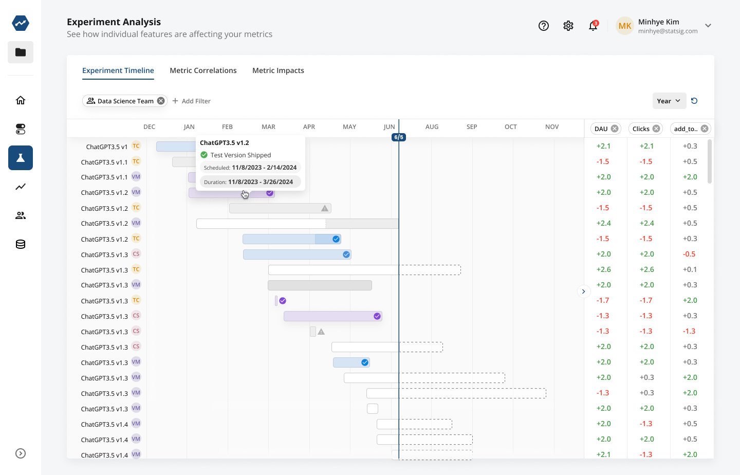The width and height of the screenshot is (740, 475).
Task: Click the NOV month header
Action: (x=552, y=127)
